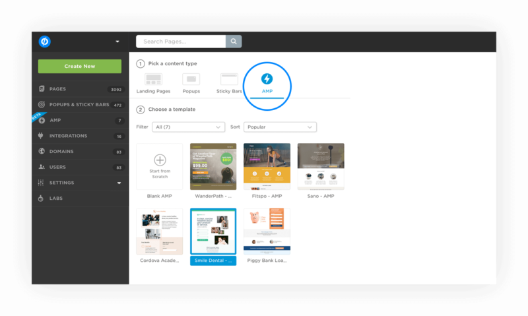
Task: Open the account dropdown arrow beside the logo
Action: point(117,42)
